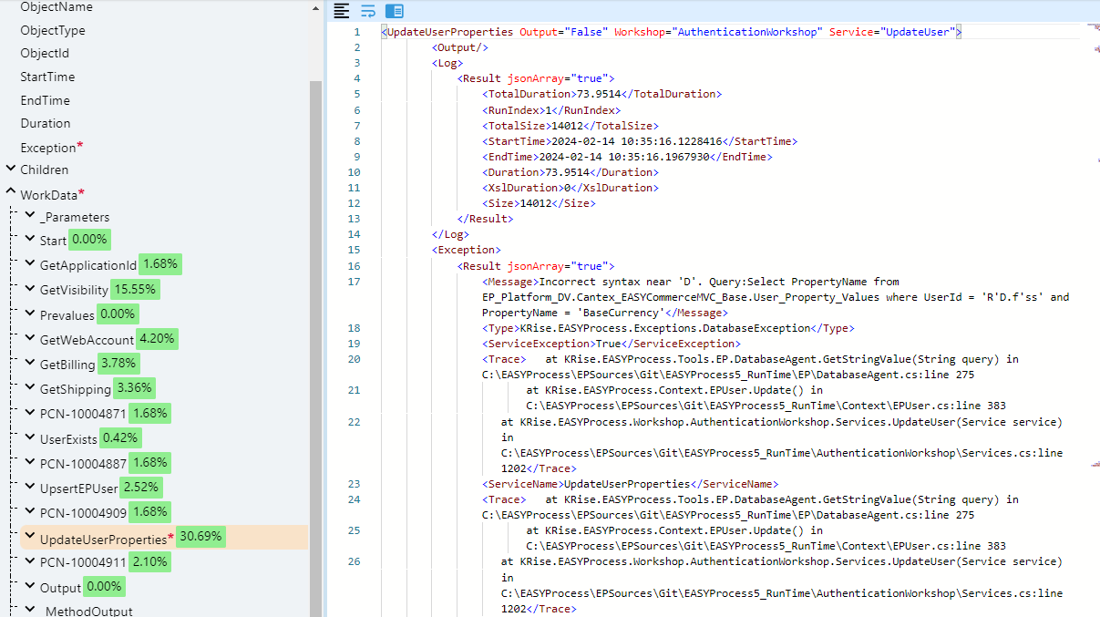
Task: Expand the GetVisibility chevron
Action: (x=30, y=289)
